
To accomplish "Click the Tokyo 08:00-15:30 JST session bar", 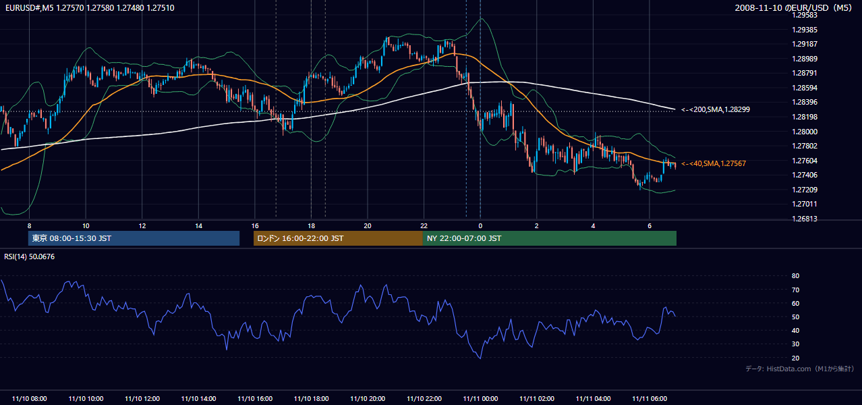I will pyautogui.click(x=134, y=238).
